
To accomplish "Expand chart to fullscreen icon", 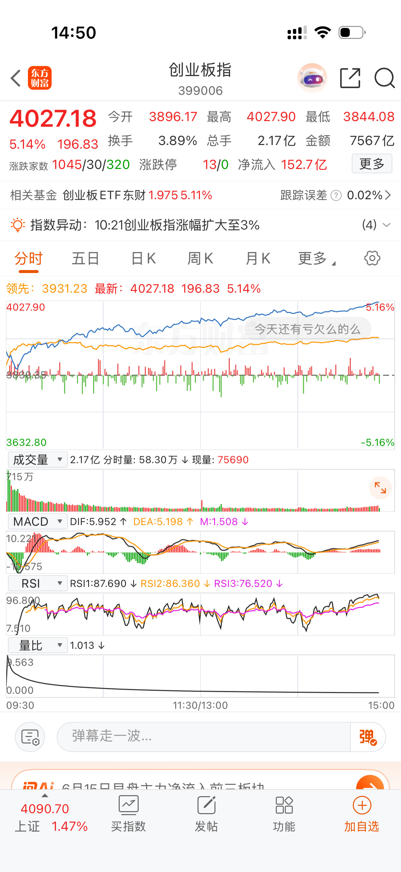I will click(380, 488).
